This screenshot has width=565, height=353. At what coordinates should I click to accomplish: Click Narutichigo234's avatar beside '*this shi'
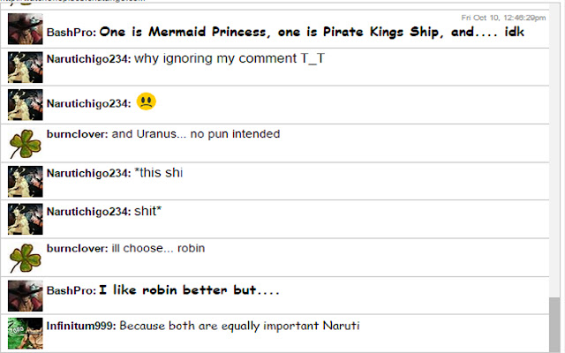tap(26, 182)
